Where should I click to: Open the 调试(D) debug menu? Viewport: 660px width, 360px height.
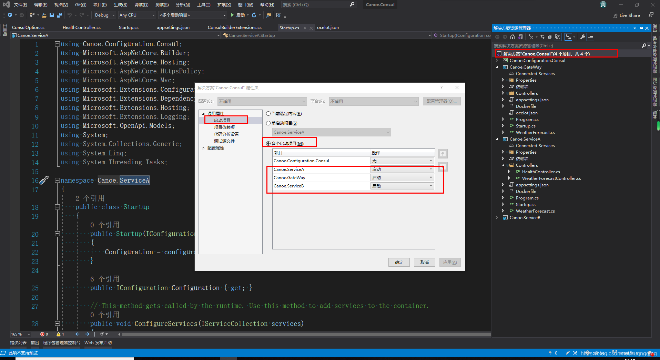[141, 4]
